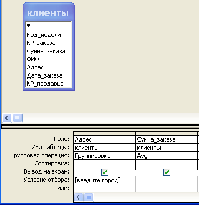199x205 pixels.
Task: Click Сортировка cell for Адрес column
Action: coord(104,164)
